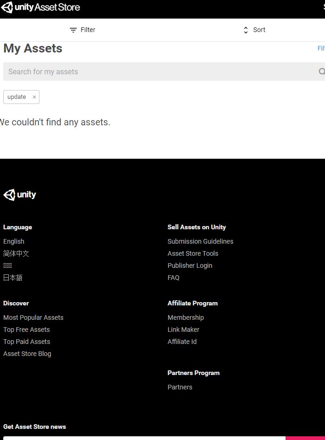Open the Partners link
The width and height of the screenshot is (325, 440).
[180, 387]
